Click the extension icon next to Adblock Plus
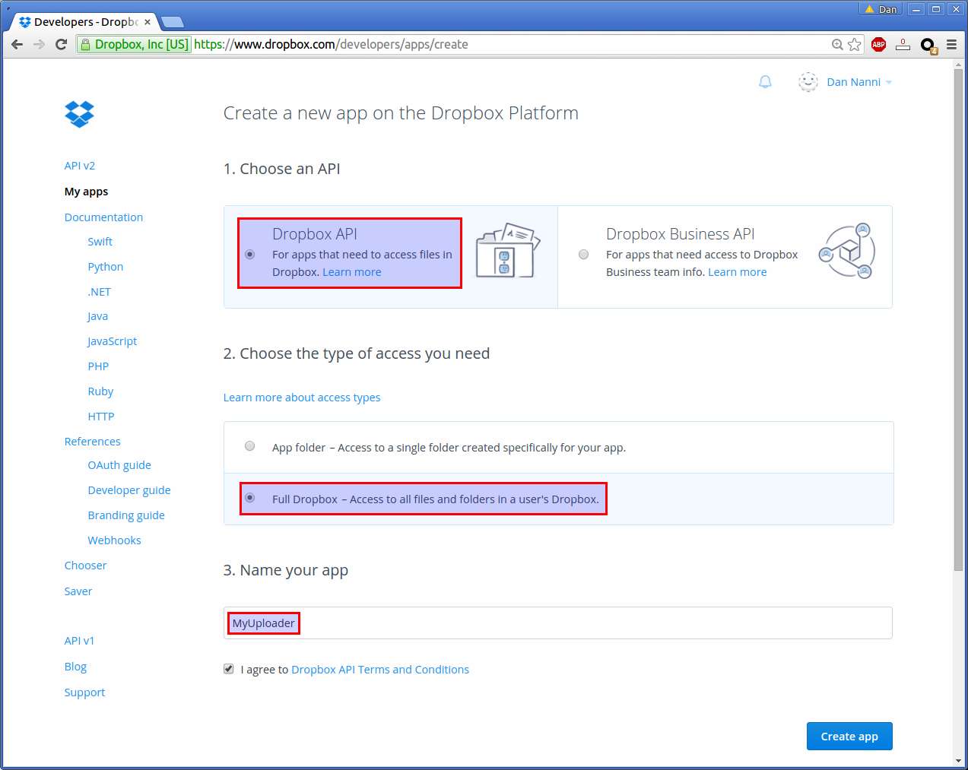This screenshot has width=968, height=770. point(903,44)
